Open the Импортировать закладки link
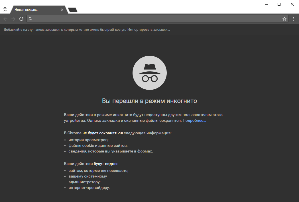299x202 pixels. click(x=149, y=29)
